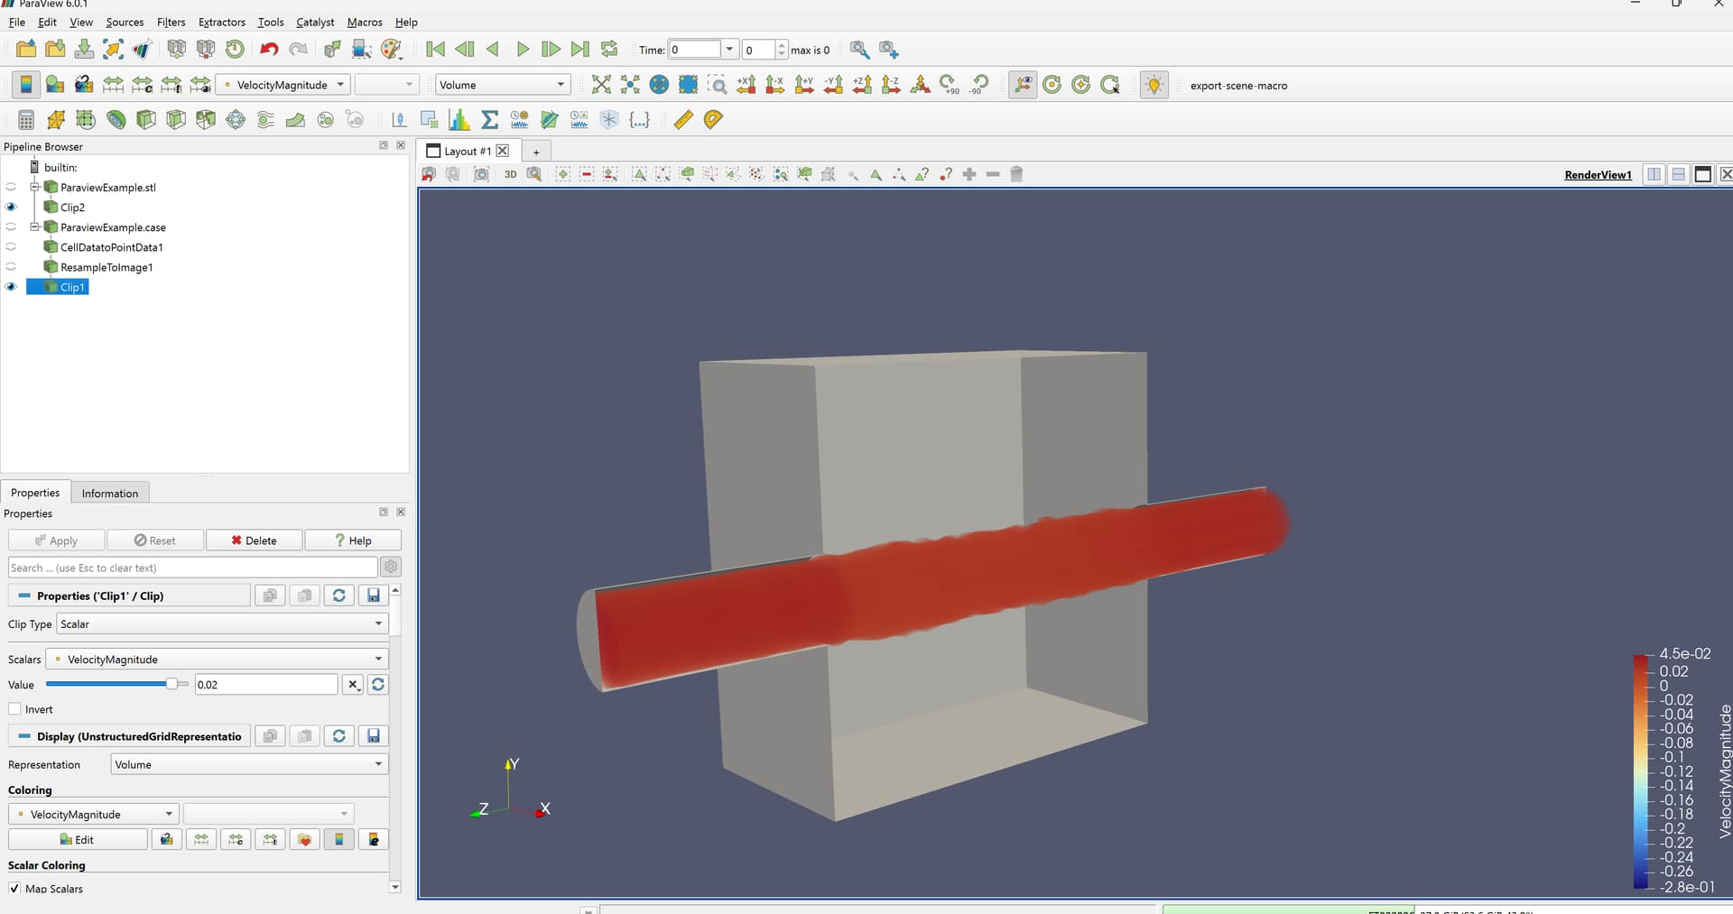
Task: Enable the Invert checkbox
Action: click(x=15, y=709)
